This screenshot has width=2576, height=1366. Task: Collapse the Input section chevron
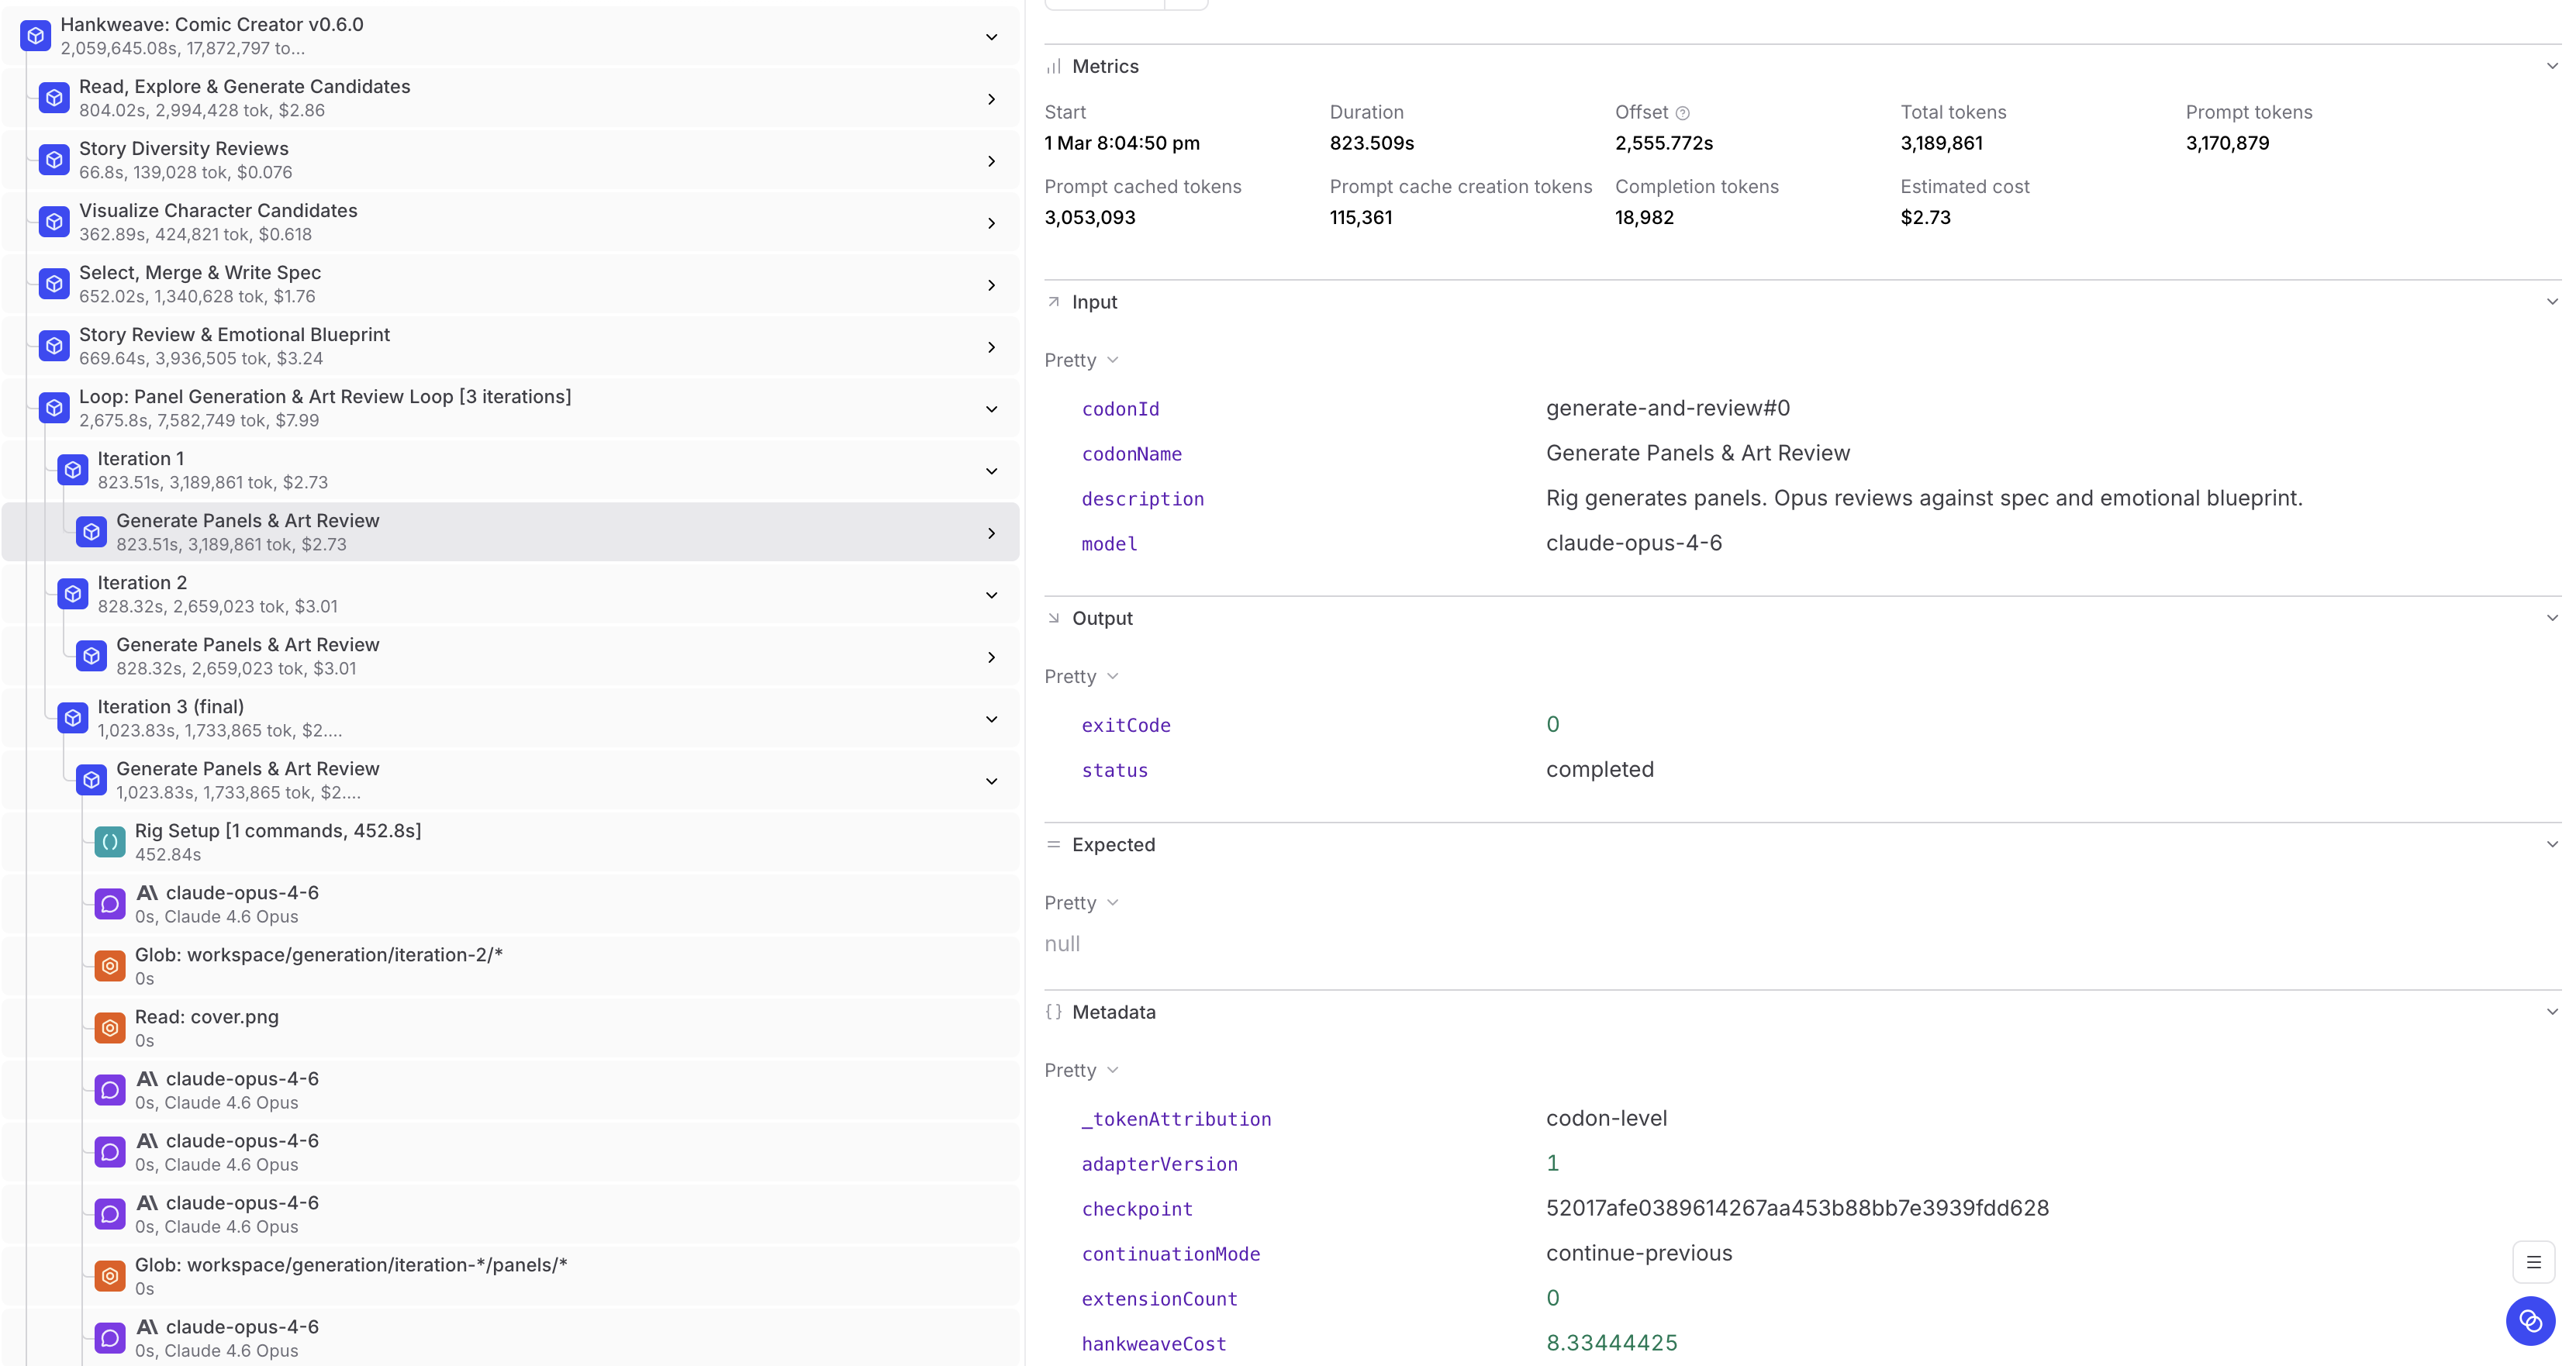click(x=2551, y=302)
